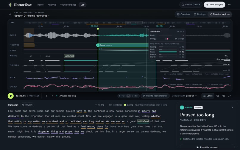Click the Pause finding circle marker icon
Screen dimensions: 240x150
[x=98, y=45]
